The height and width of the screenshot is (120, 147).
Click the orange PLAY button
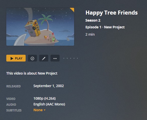16,58
